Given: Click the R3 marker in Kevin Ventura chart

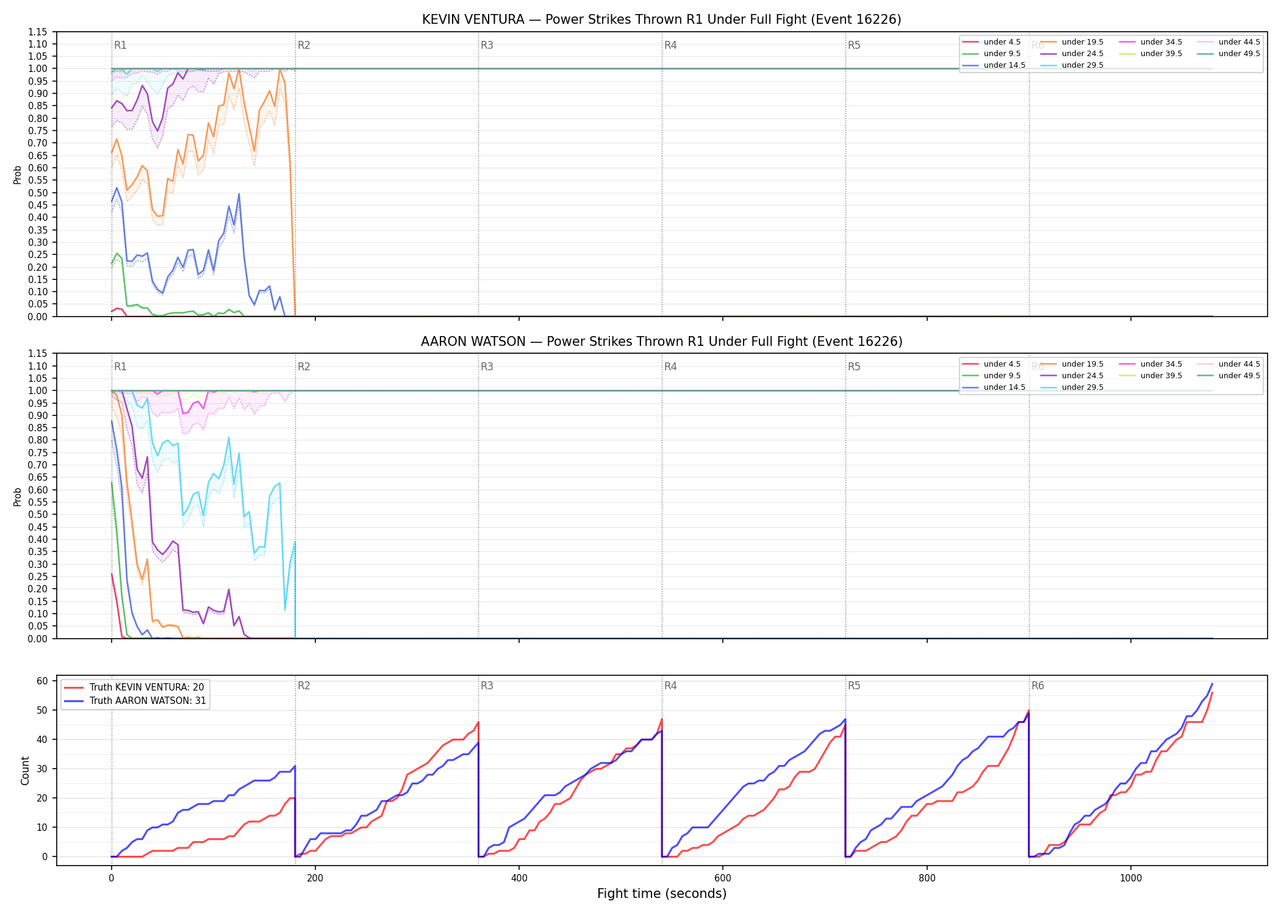Looking at the screenshot, I should pyautogui.click(x=487, y=45).
